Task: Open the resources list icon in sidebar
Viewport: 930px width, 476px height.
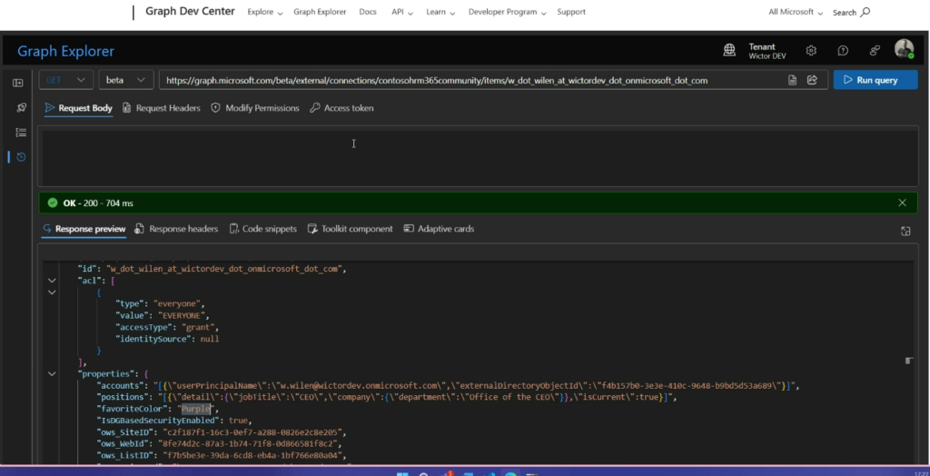Action: tap(21, 133)
